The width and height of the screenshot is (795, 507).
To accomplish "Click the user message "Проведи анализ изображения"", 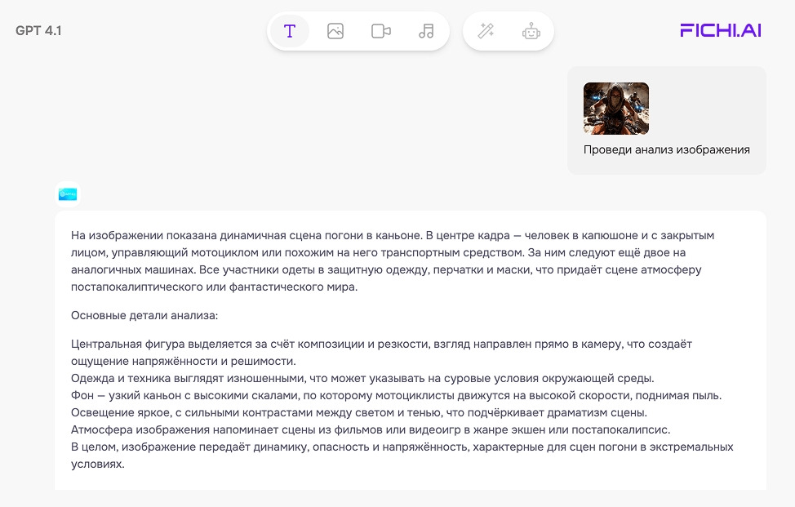I will pos(666,149).
